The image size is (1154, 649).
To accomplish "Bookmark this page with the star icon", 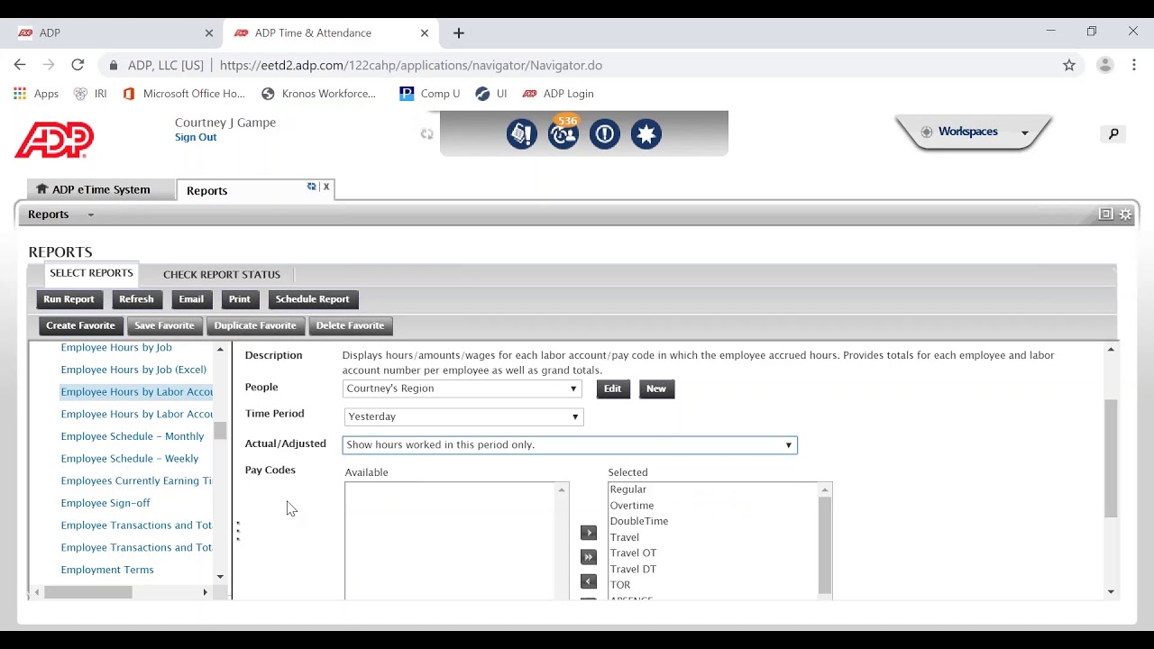I will coord(1069,65).
